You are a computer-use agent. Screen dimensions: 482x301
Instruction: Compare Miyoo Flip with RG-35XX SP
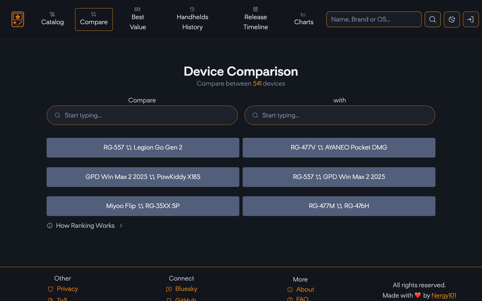143,206
